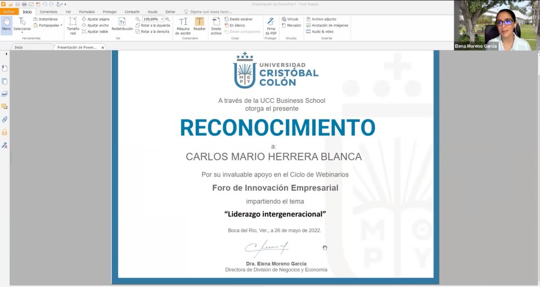This screenshot has height=287, width=540.
Task: Rotate page with Rotar a la derecha
Action: point(152,32)
